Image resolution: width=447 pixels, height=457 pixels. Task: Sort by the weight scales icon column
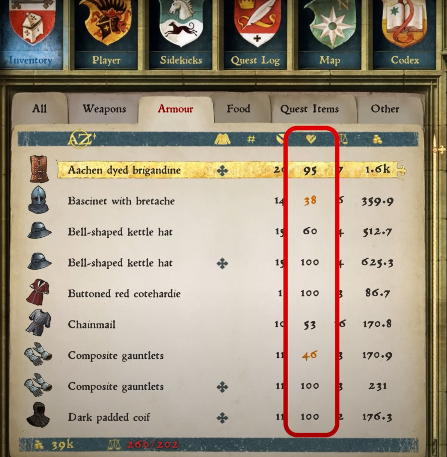coord(344,140)
